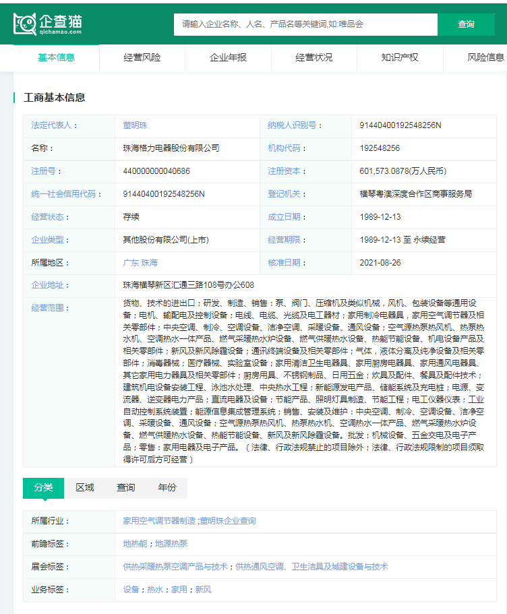507x614 pixels.
Task: Click the 机构代码 label link
Action: pyautogui.click(x=284, y=148)
